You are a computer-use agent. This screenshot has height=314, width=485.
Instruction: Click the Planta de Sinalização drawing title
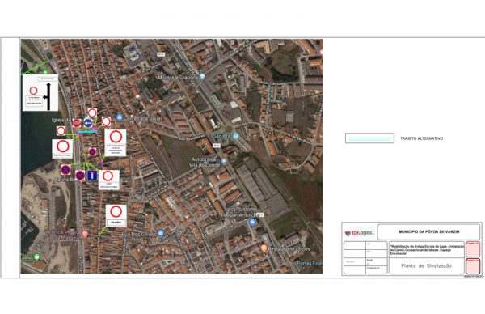426,266
